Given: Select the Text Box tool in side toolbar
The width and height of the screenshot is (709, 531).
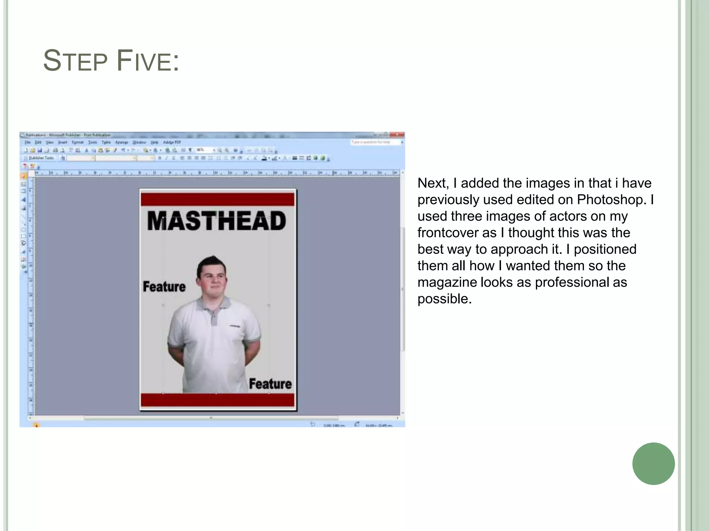Looking at the screenshot, I should click(x=23, y=184).
